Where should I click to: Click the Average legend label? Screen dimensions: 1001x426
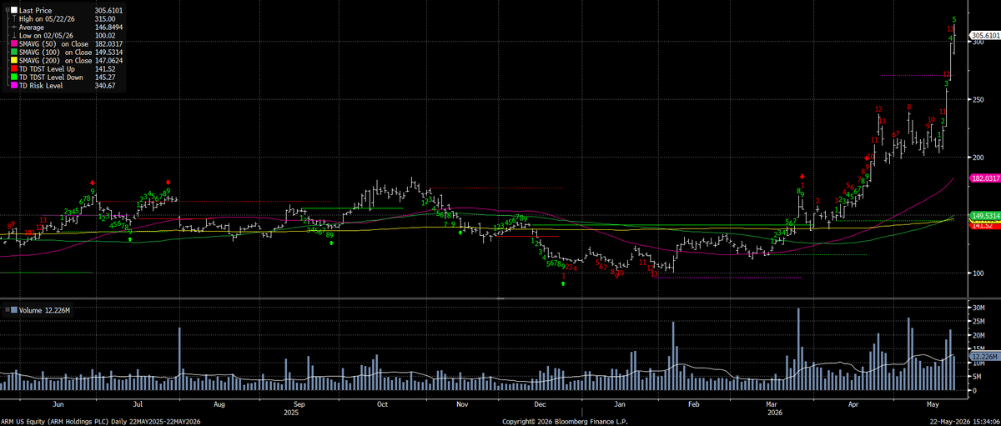coord(31,27)
